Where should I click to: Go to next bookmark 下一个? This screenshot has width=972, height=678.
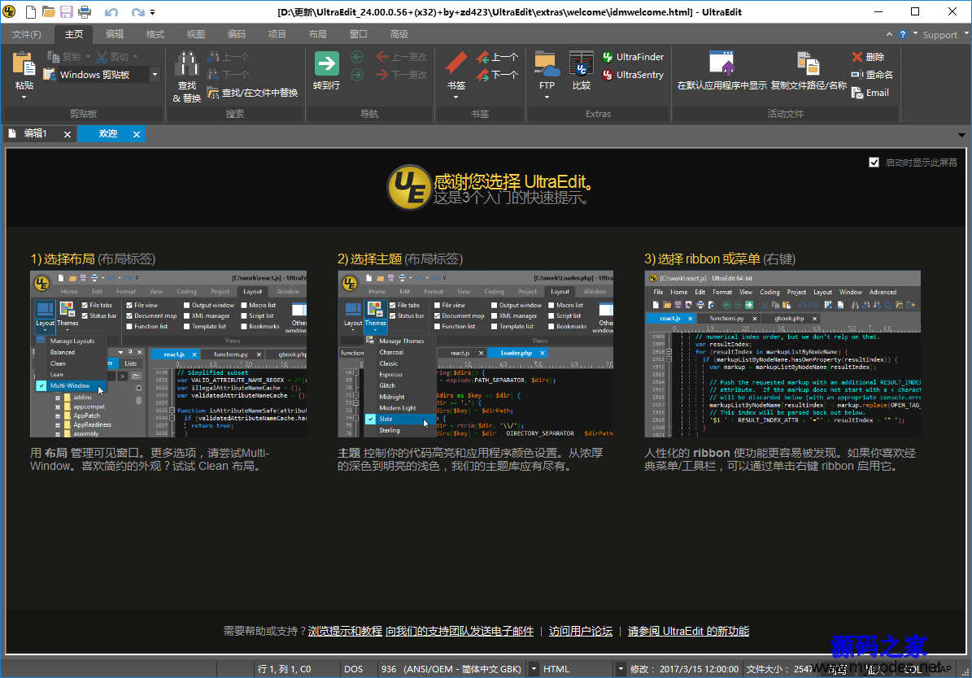496,75
